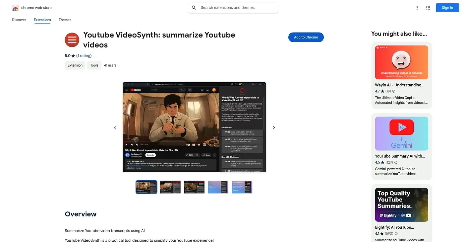Select the fifth screenshot thumbnail

[x=242, y=187]
